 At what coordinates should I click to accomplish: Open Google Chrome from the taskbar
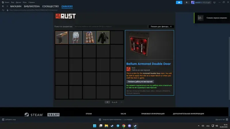[124, 126]
